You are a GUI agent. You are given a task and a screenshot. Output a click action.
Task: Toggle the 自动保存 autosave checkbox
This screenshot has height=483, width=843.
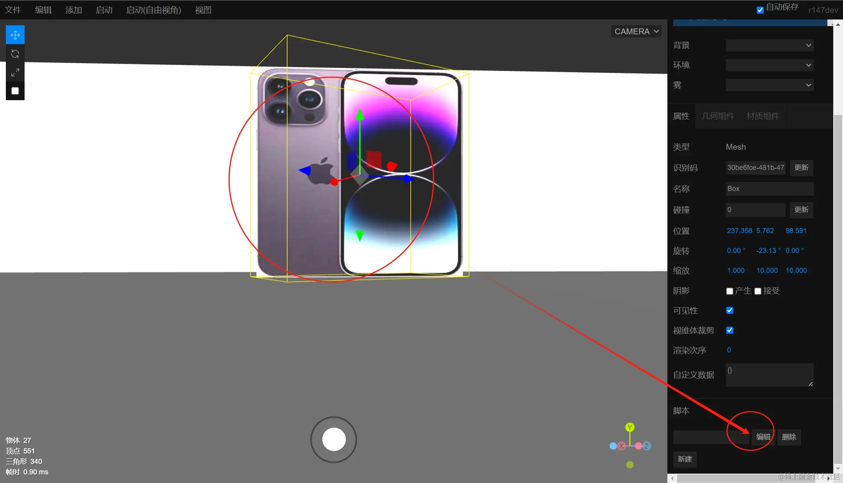pos(760,10)
